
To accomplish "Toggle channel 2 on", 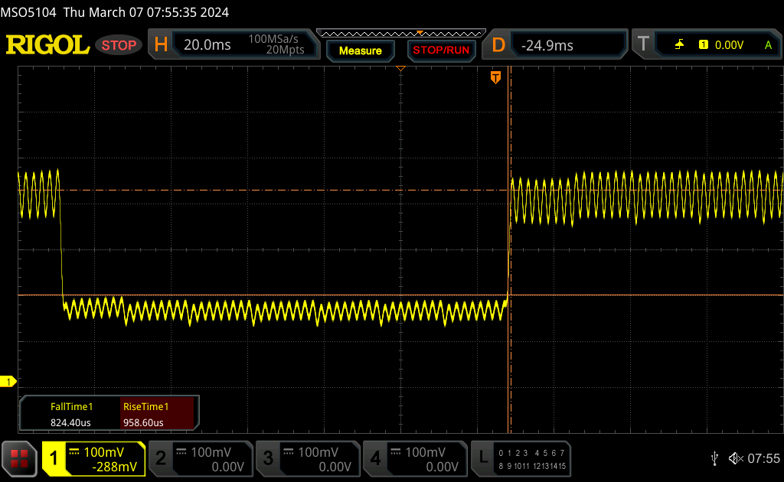I will click(200, 458).
